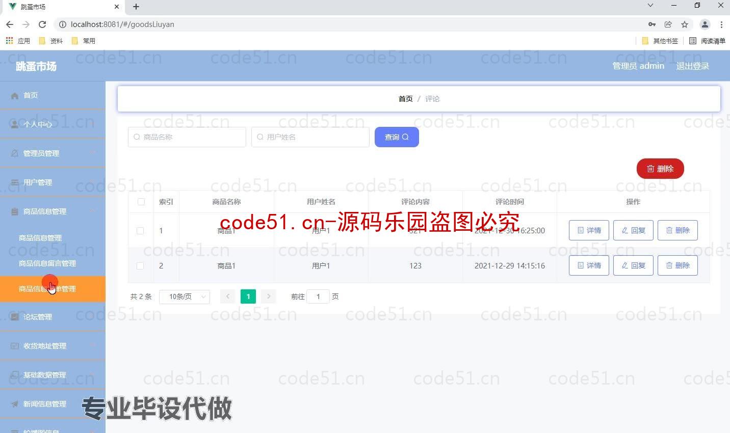
Task: Click the 查询 search button
Action: click(x=397, y=137)
